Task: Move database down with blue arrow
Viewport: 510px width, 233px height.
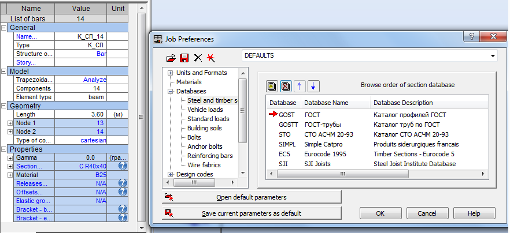Action: point(313,86)
